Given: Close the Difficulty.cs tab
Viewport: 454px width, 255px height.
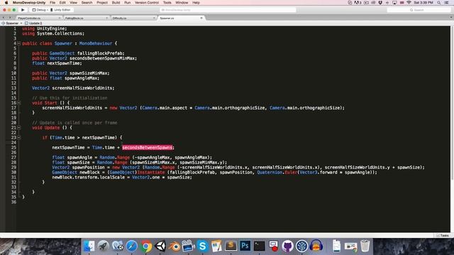Looking at the screenshot, I should pos(154,18).
